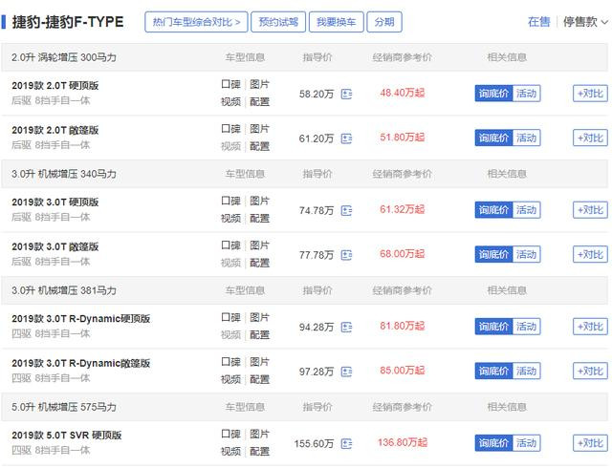This screenshot has width=612, height=468.
Task: Click the 分期 button
Action: (x=383, y=22)
